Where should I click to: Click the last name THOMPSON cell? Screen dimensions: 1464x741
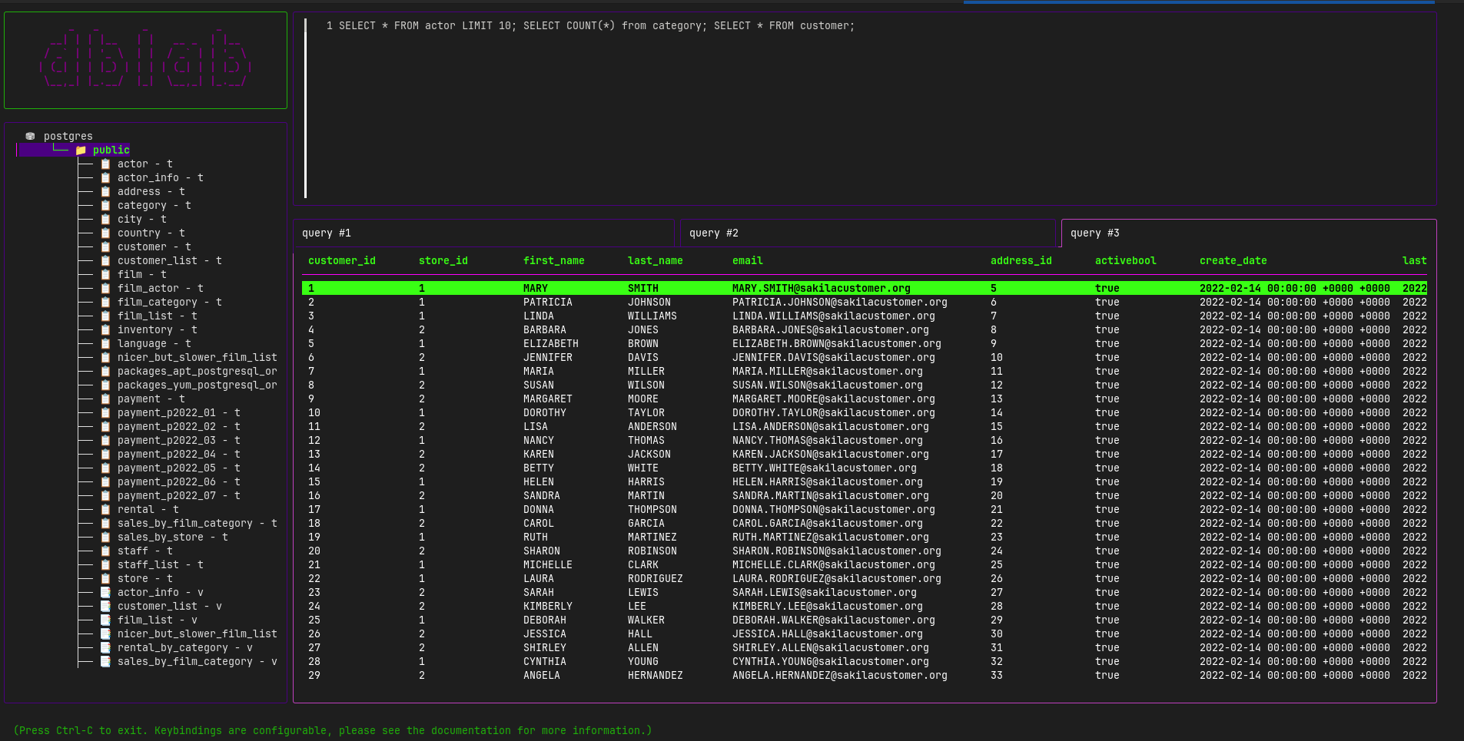(652, 509)
